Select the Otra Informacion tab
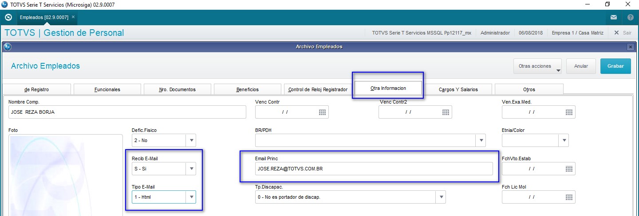Image resolution: width=639 pixels, height=216 pixels. 388,88
